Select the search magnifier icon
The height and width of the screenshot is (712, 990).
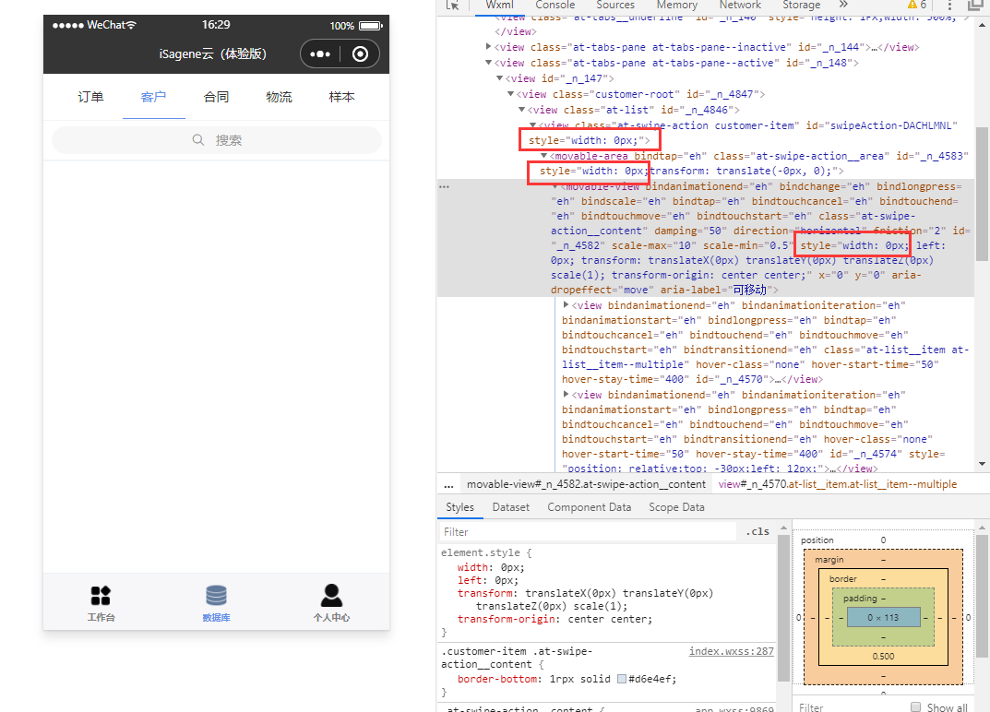[x=198, y=140]
